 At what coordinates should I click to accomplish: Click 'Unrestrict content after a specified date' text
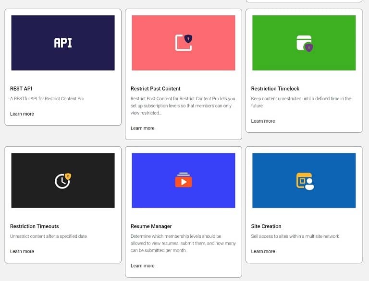coord(49,236)
